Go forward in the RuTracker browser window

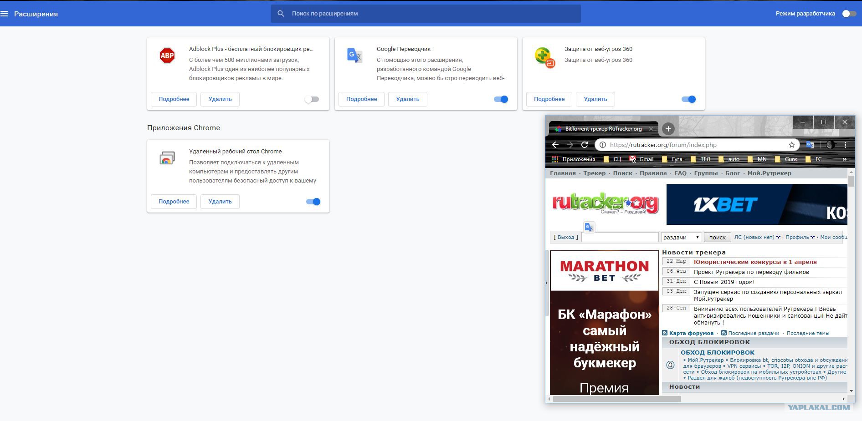pyautogui.click(x=570, y=145)
